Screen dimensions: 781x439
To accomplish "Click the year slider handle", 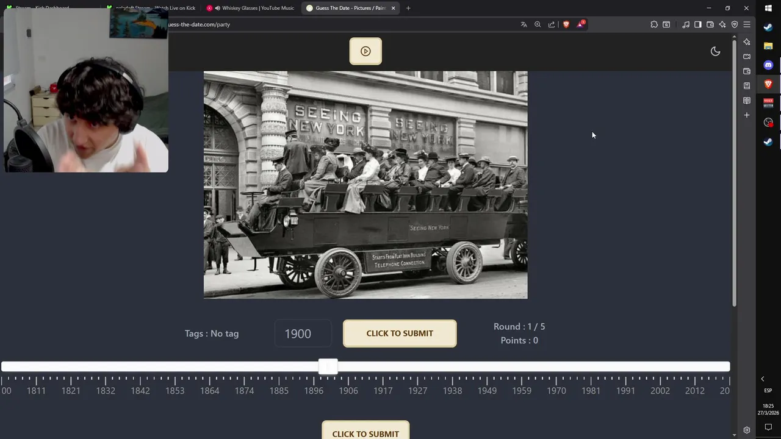I will 328,366.
